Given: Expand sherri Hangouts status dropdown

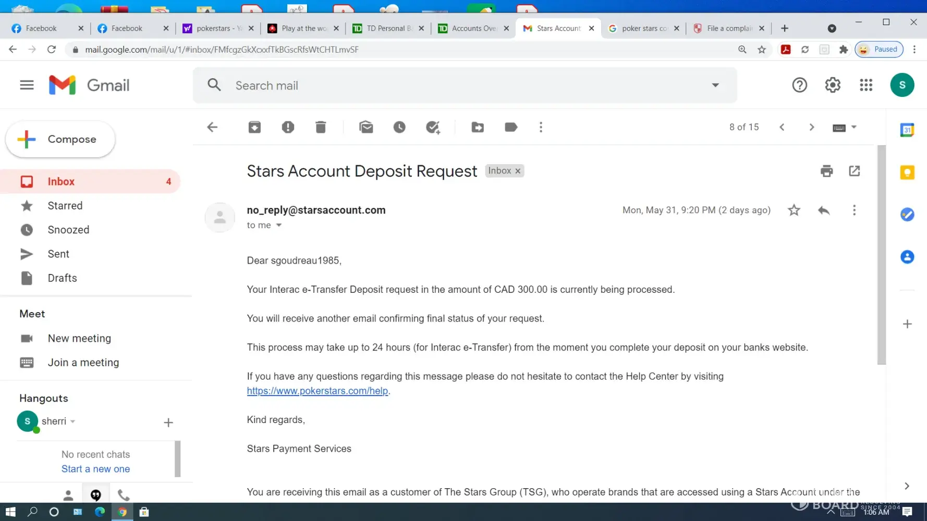Looking at the screenshot, I should 72,421.
